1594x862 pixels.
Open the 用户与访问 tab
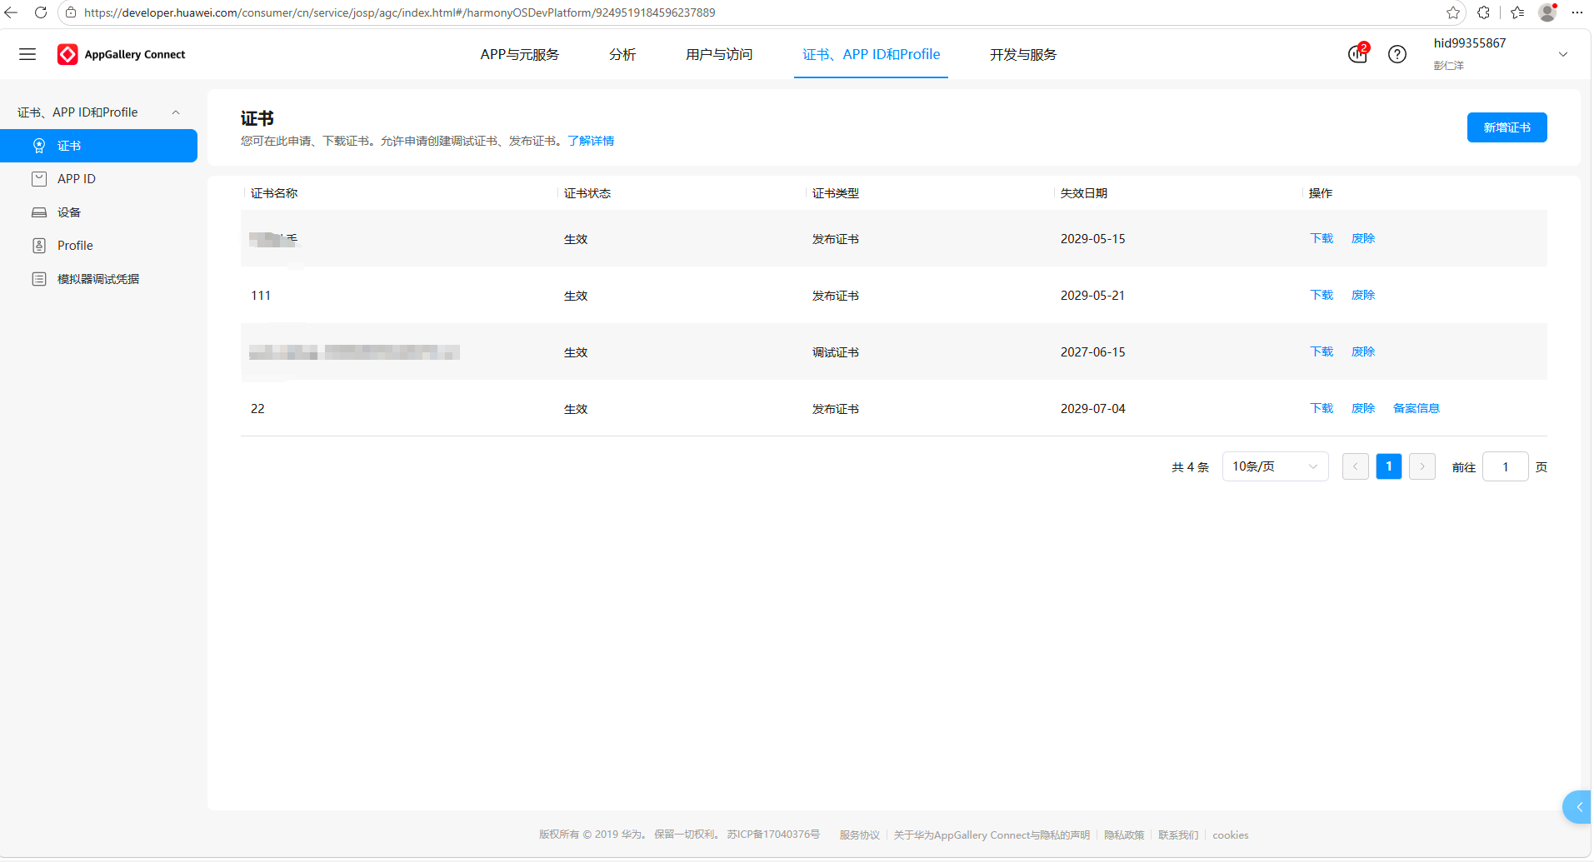(x=719, y=54)
